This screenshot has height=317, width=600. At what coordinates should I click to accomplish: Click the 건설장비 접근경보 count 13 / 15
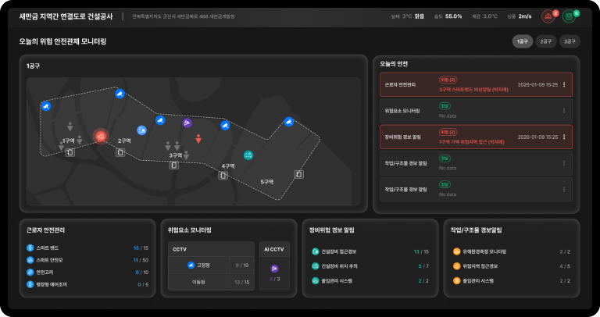click(421, 251)
